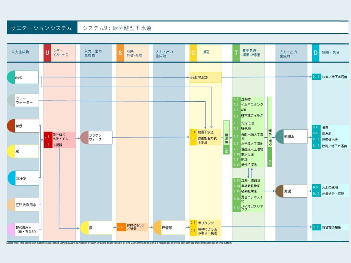Click the C.1 polytank badge

[193, 223]
